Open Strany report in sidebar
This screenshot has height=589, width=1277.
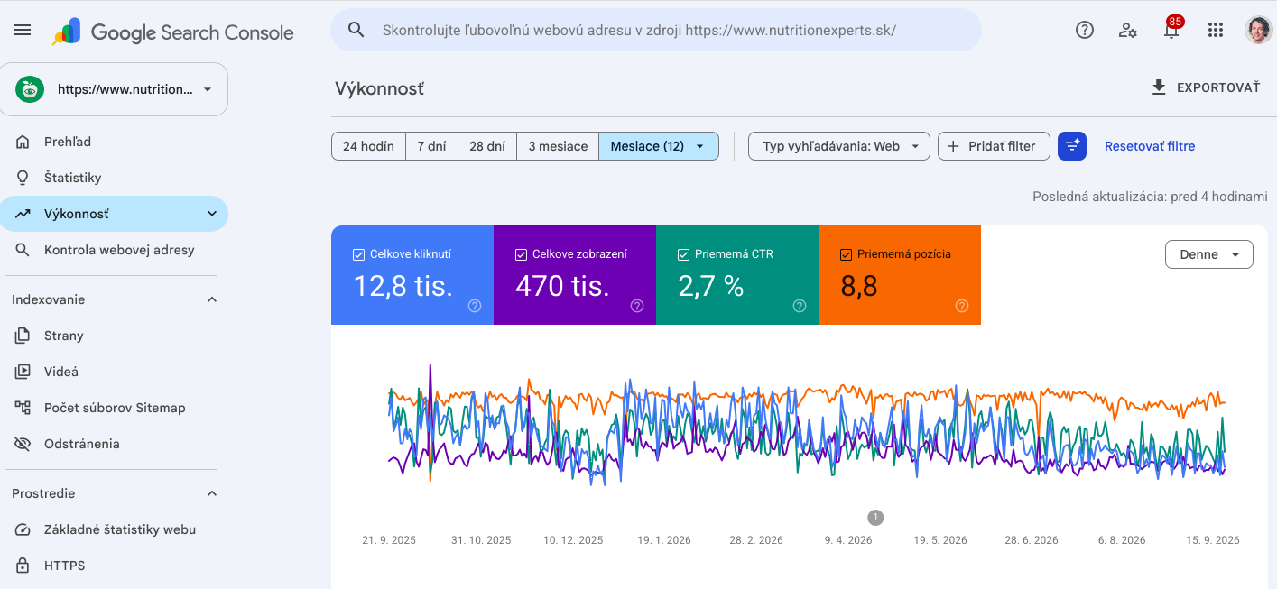tap(114, 336)
